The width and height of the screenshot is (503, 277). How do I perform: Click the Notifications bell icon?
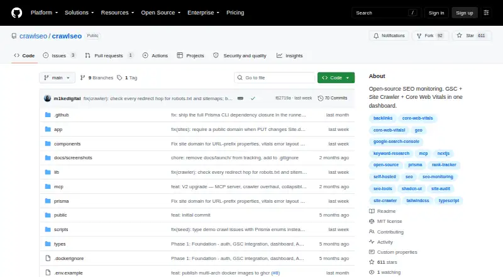pyautogui.click(x=376, y=36)
